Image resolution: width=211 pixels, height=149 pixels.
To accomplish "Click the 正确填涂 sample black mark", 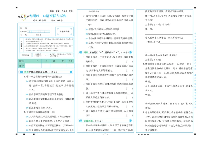I will (28, 55).
